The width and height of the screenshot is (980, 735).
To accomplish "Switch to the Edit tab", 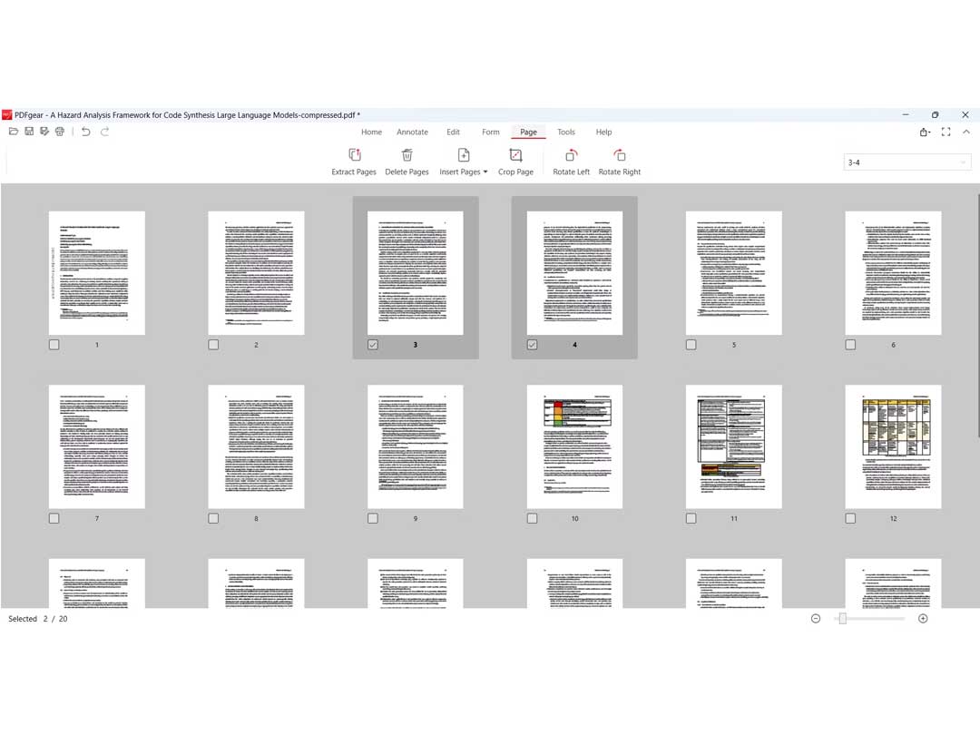I will click(x=453, y=132).
